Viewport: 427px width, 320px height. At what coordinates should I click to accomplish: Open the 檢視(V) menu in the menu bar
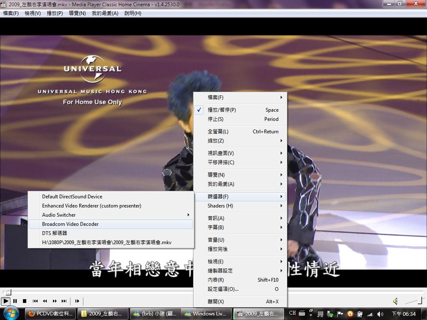33,13
